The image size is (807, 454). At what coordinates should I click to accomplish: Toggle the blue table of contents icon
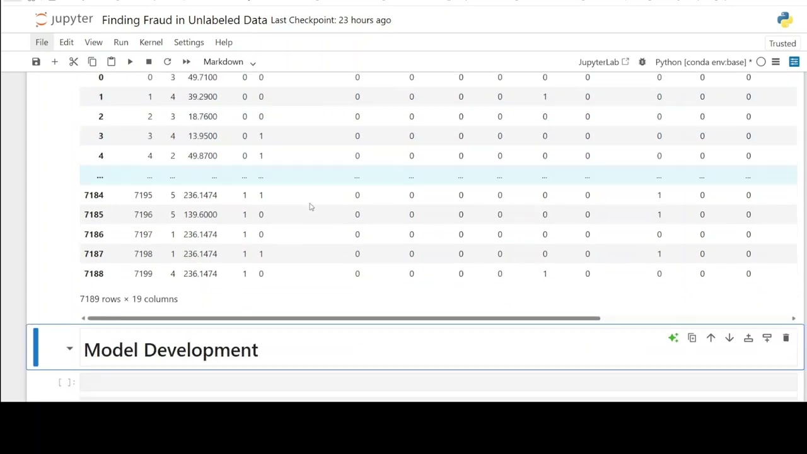coord(794,62)
